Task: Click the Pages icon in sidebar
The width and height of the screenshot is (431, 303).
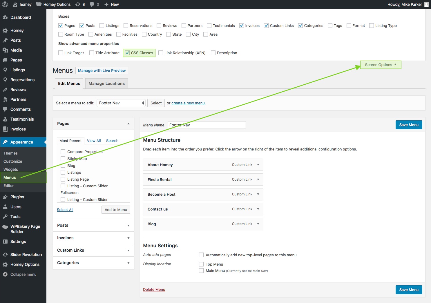Action: [x=5, y=60]
